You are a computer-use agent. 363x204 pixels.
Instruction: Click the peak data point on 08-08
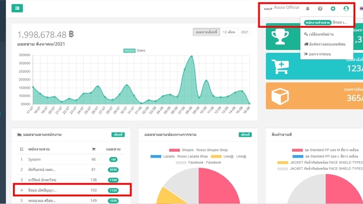tap(192, 56)
